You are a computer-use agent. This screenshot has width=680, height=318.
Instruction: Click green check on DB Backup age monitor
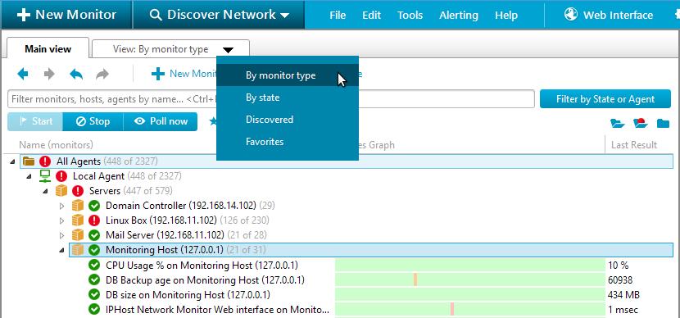tap(94, 279)
